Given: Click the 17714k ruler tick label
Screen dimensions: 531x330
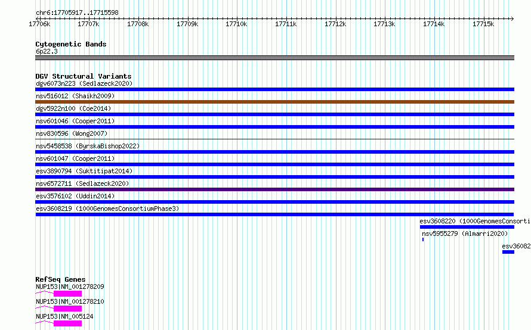Looking at the screenshot, I should pyautogui.click(x=434, y=24).
